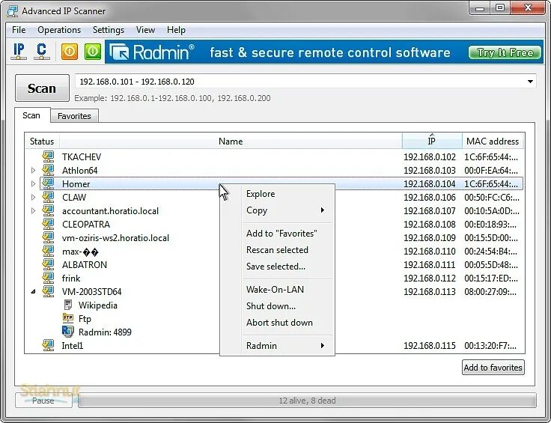Click the orange shut down toolbar icon
The width and height of the screenshot is (551, 423).
tap(70, 52)
